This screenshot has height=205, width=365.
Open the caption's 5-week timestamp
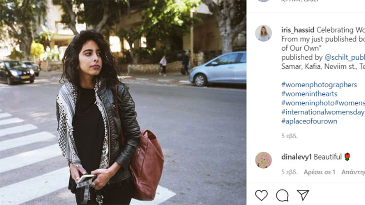click(289, 136)
